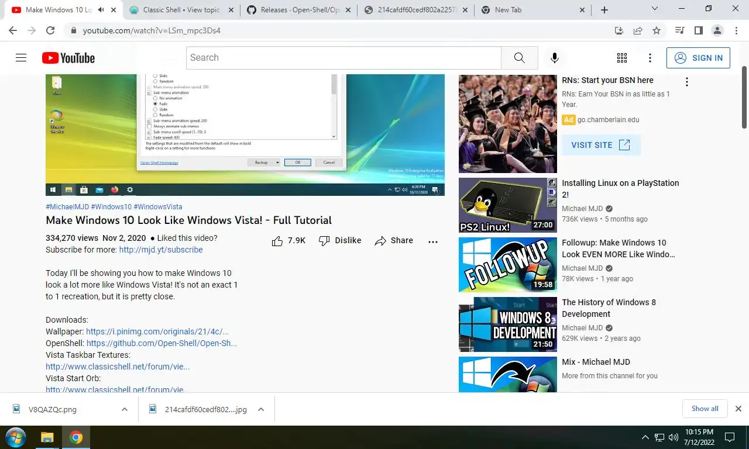Like the video with thumbs up
749x449 pixels.
pos(288,241)
